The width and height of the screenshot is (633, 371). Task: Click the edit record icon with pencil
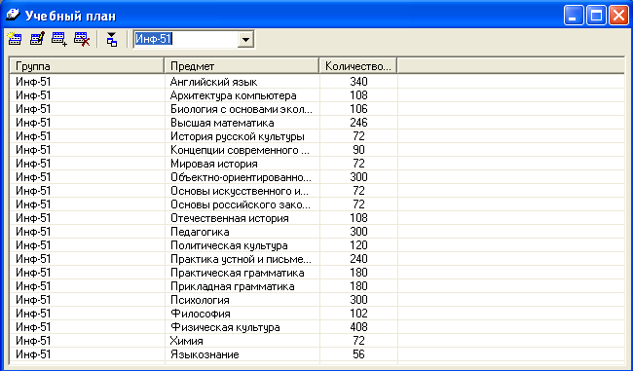(x=37, y=39)
